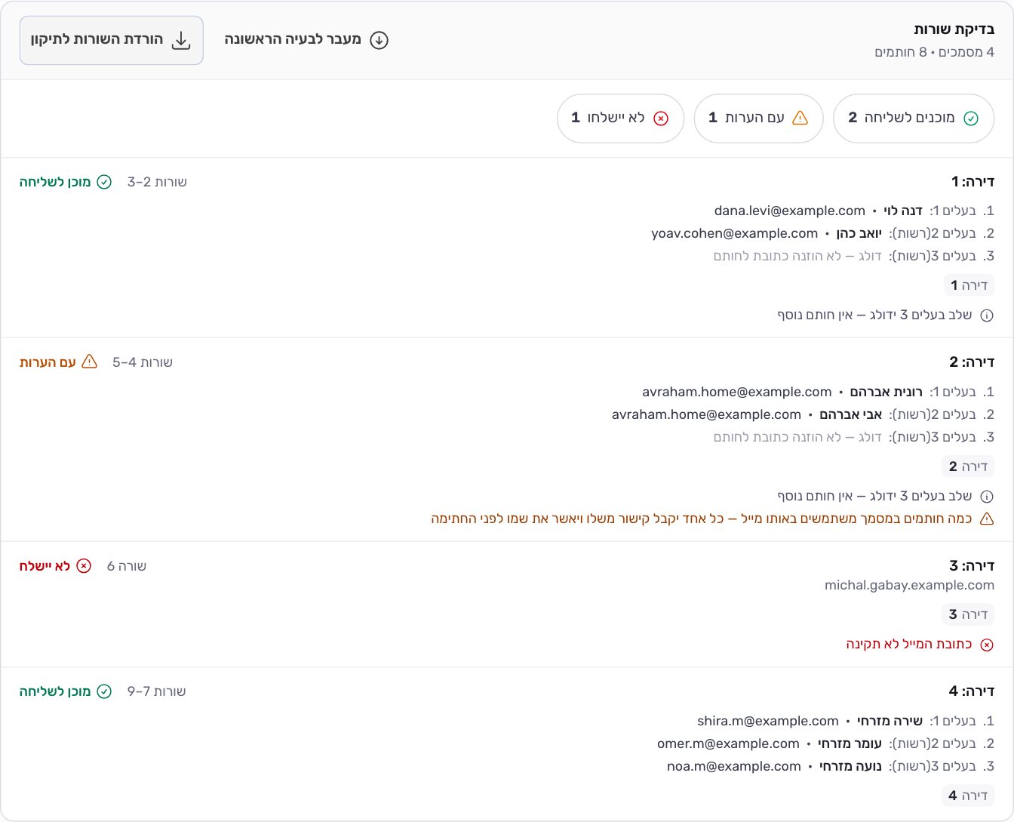1014x822 pixels.
Task: Click the signer name רונית אברהם
Action: [x=886, y=392]
